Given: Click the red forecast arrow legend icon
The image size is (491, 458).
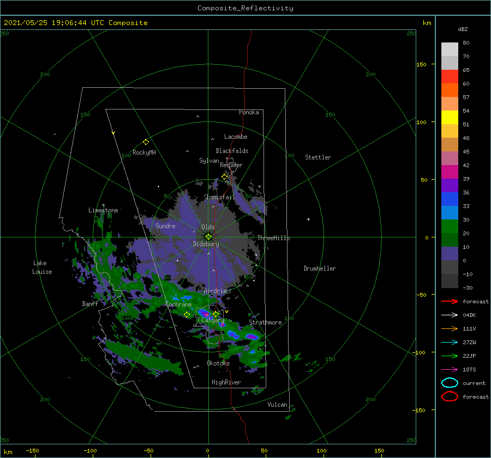Looking at the screenshot, I should (450, 301).
